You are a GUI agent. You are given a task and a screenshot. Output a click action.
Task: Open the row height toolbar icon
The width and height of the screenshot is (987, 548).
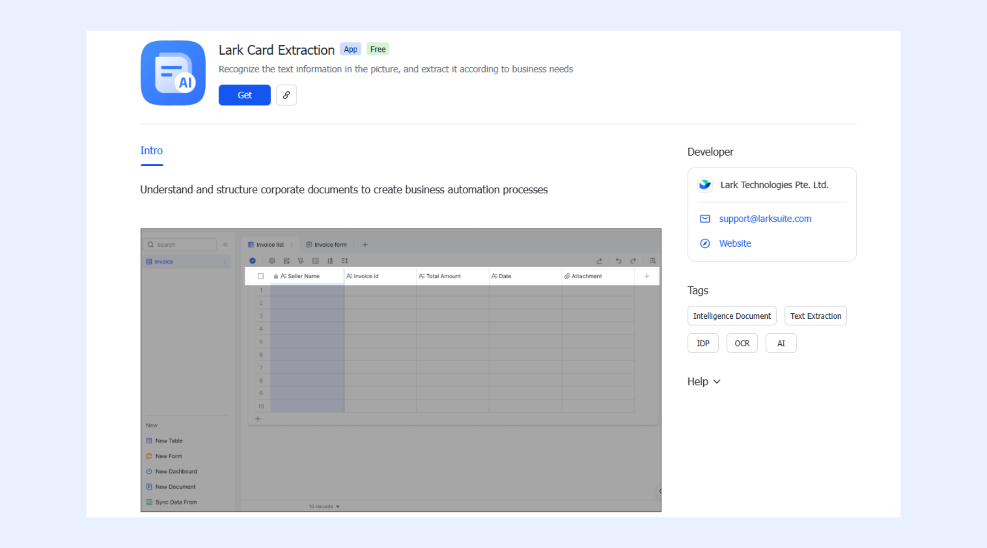pos(345,261)
